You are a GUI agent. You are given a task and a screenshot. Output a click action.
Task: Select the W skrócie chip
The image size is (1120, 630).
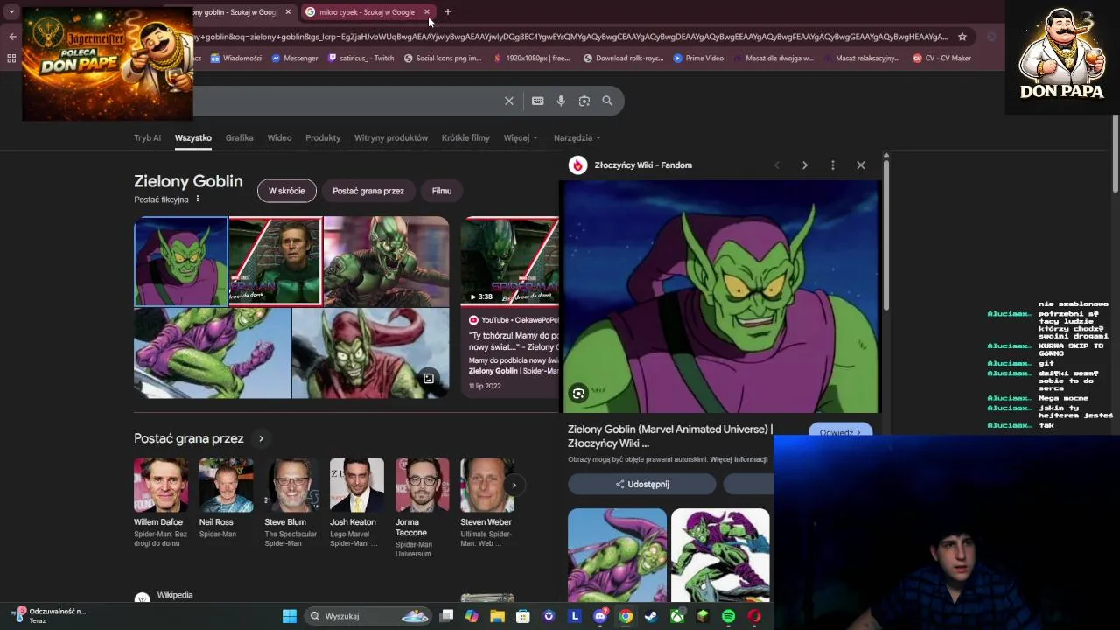pos(286,191)
